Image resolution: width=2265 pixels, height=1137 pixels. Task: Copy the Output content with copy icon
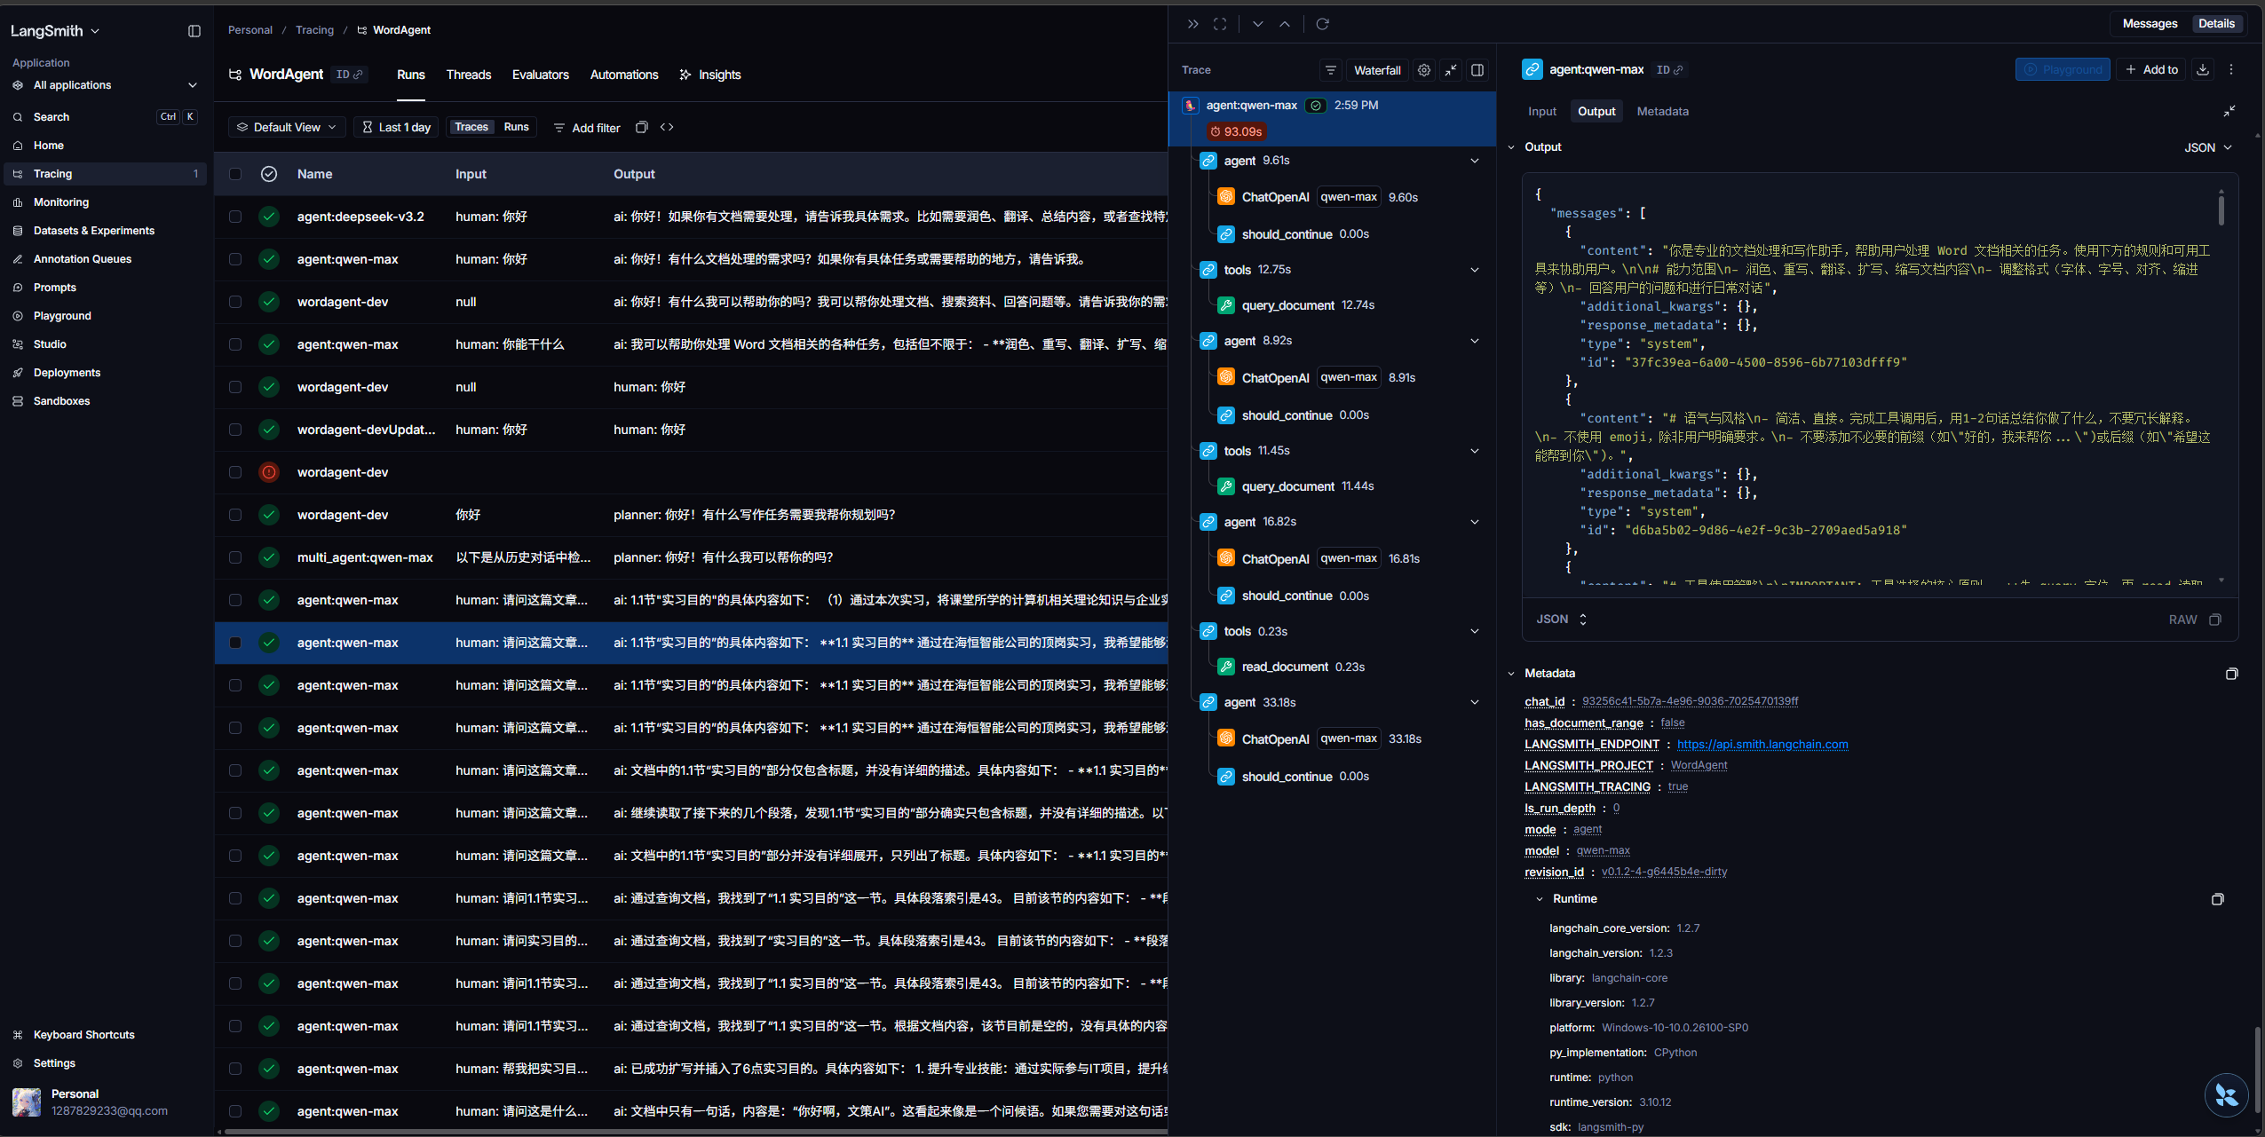(2215, 620)
